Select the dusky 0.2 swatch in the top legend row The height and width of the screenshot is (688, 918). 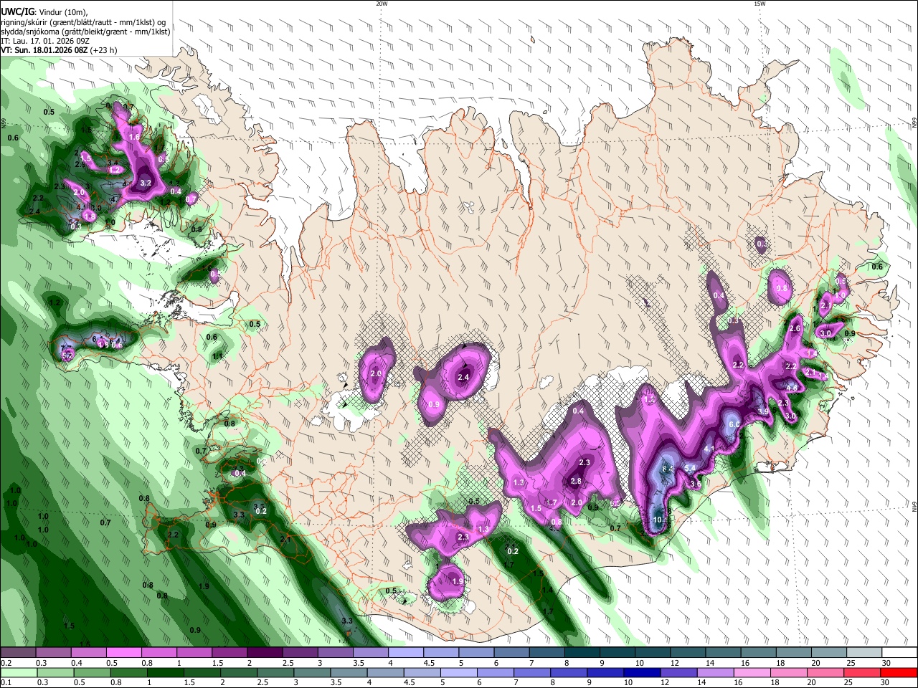pos(18,653)
